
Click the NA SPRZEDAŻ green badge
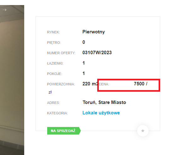point(64,131)
